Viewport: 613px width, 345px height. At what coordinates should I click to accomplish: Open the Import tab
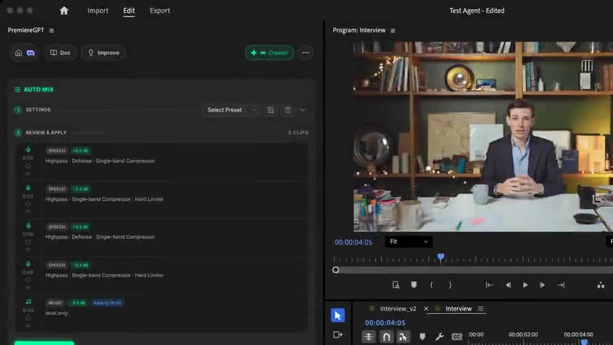pos(98,11)
